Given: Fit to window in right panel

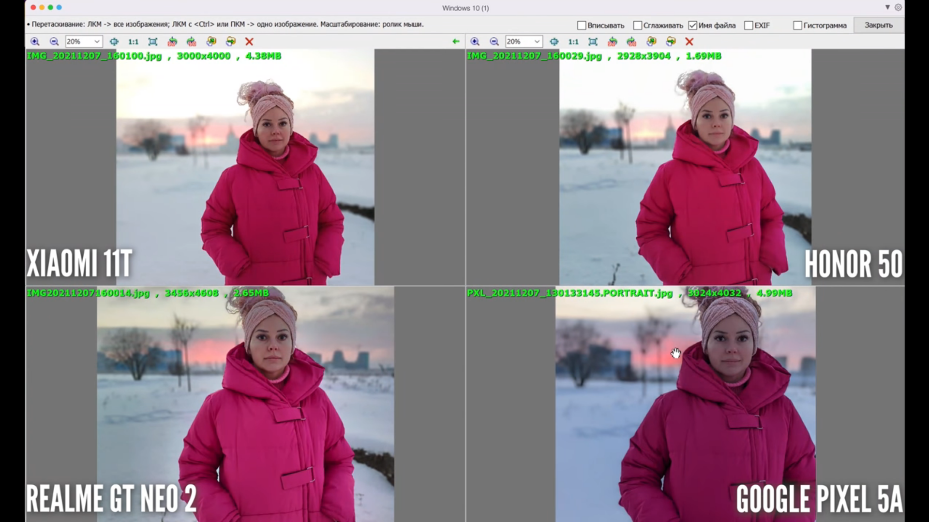Looking at the screenshot, I should (593, 42).
